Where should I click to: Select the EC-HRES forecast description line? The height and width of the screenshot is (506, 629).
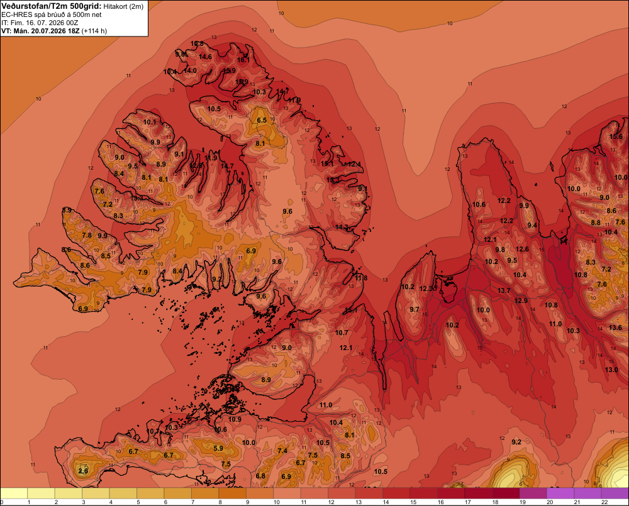(x=52, y=14)
